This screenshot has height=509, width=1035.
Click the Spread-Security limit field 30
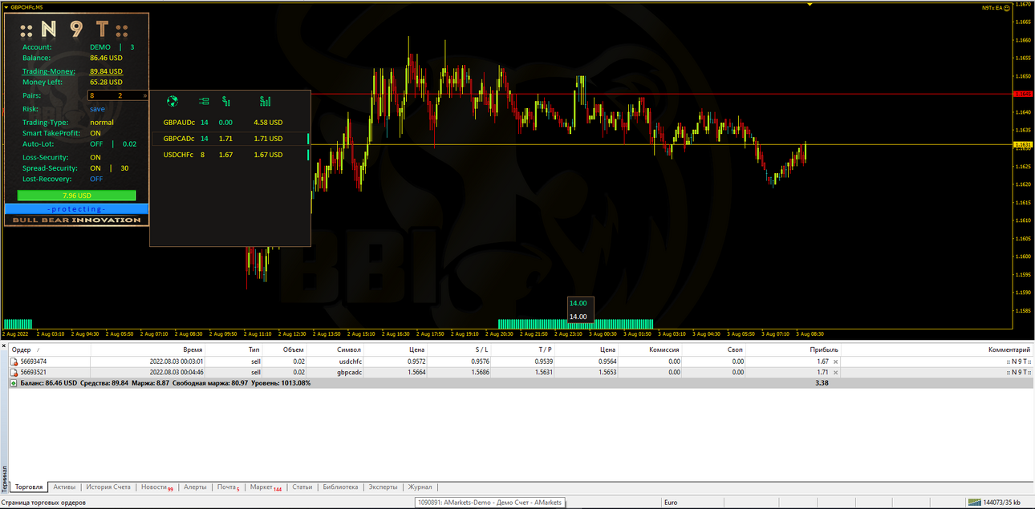124,168
